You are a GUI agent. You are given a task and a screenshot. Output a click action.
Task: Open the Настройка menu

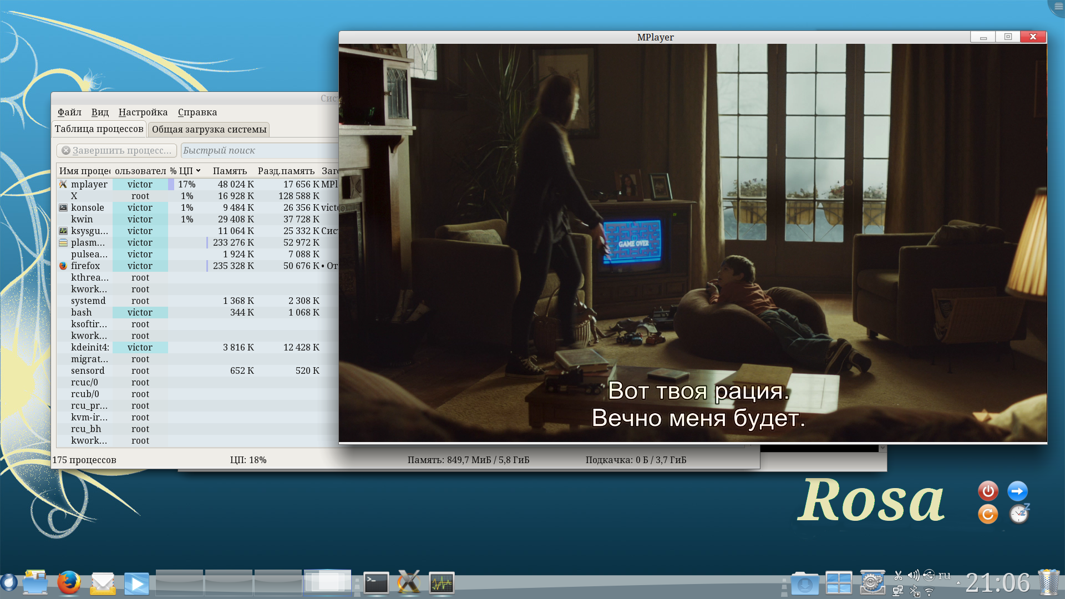point(143,112)
